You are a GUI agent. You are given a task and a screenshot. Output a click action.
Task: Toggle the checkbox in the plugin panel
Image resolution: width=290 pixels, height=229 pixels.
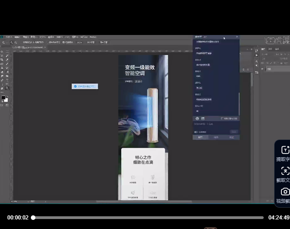coord(222,119)
